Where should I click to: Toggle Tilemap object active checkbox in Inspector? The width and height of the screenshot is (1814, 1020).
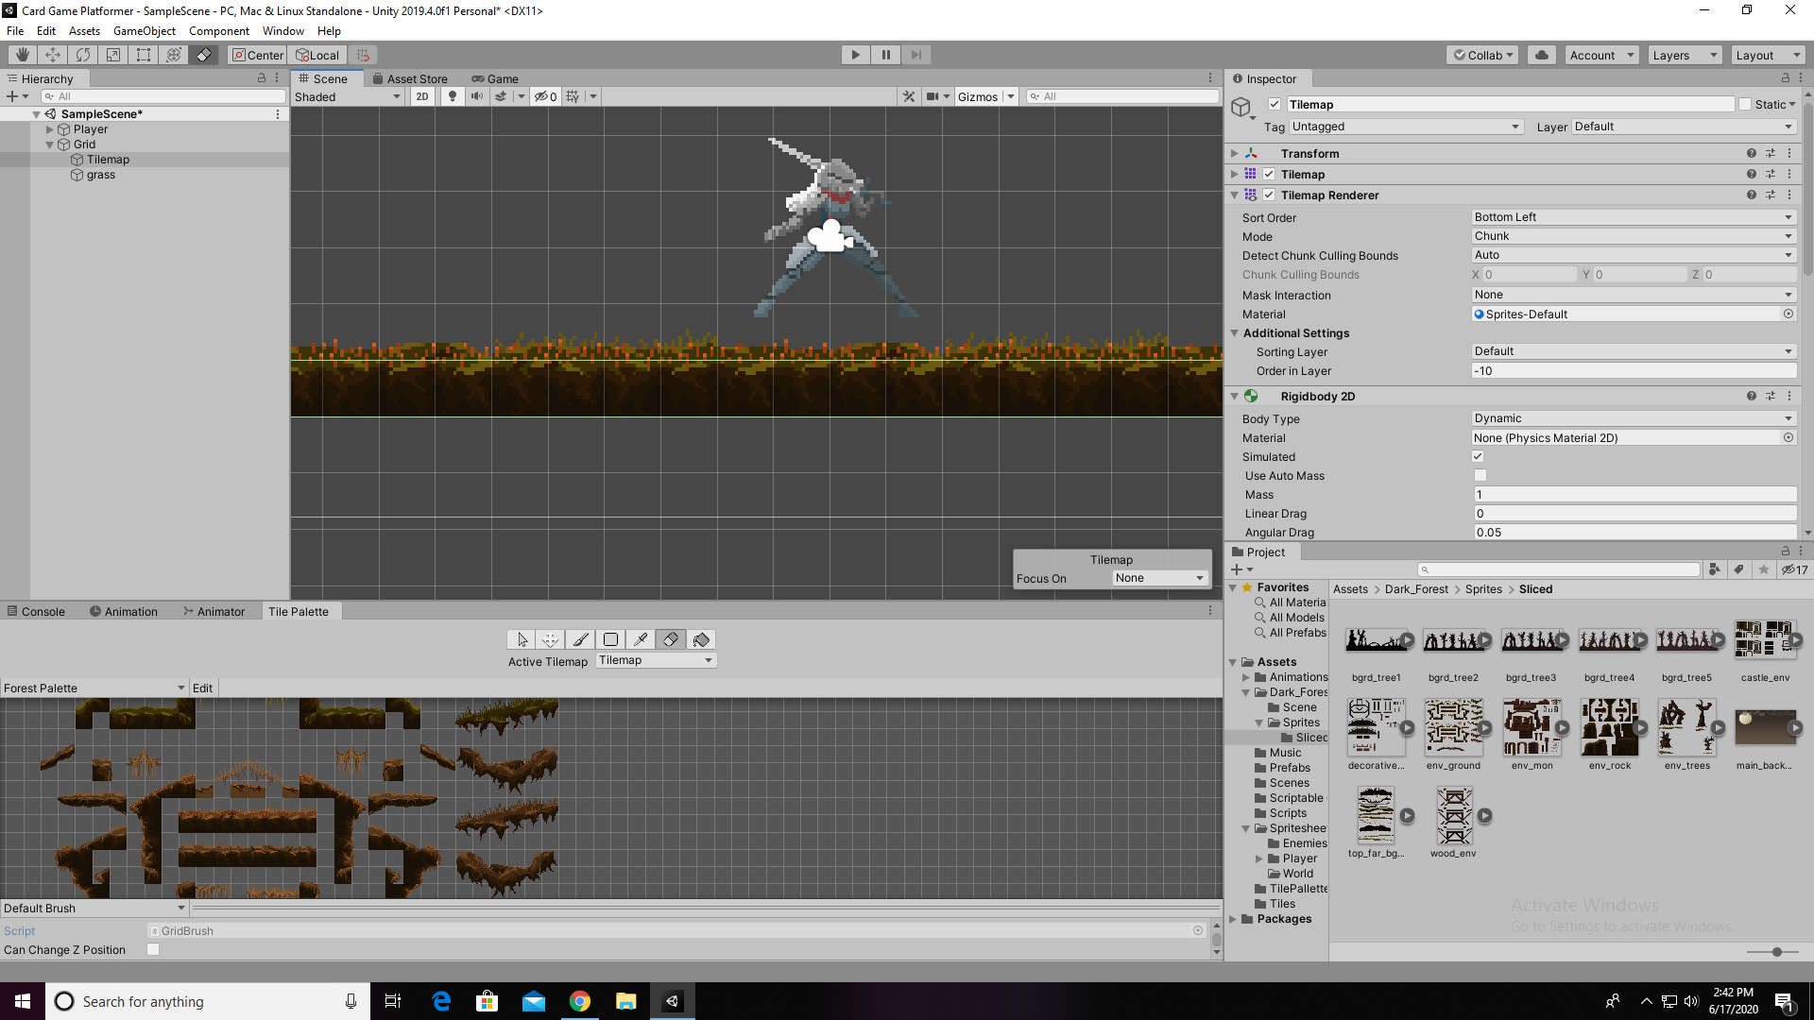1275,105
